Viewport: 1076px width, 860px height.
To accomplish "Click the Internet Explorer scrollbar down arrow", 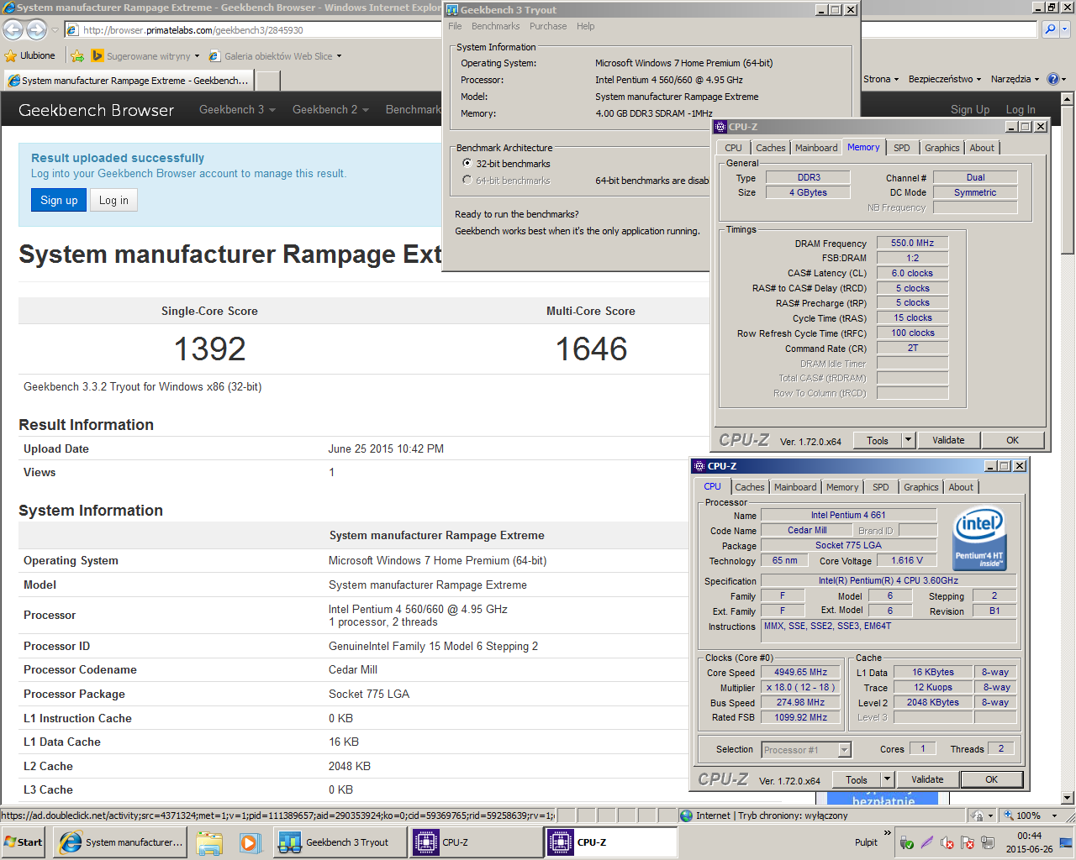I will [1068, 797].
